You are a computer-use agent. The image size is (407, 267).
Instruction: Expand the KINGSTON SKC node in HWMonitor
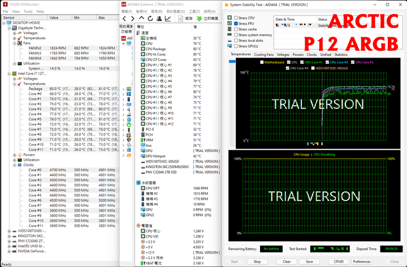tap(9, 236)
